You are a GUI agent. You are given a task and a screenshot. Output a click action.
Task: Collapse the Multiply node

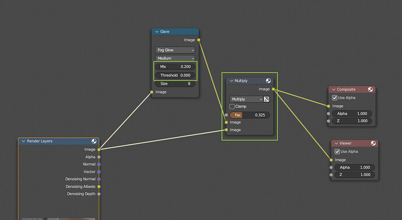coord(231,81)
